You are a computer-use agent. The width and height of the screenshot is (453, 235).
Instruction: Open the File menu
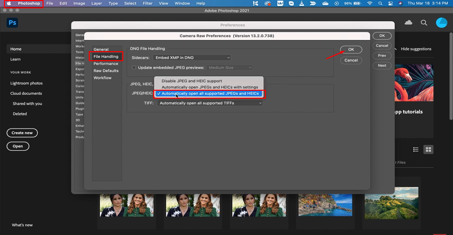(x=50, y=3)
